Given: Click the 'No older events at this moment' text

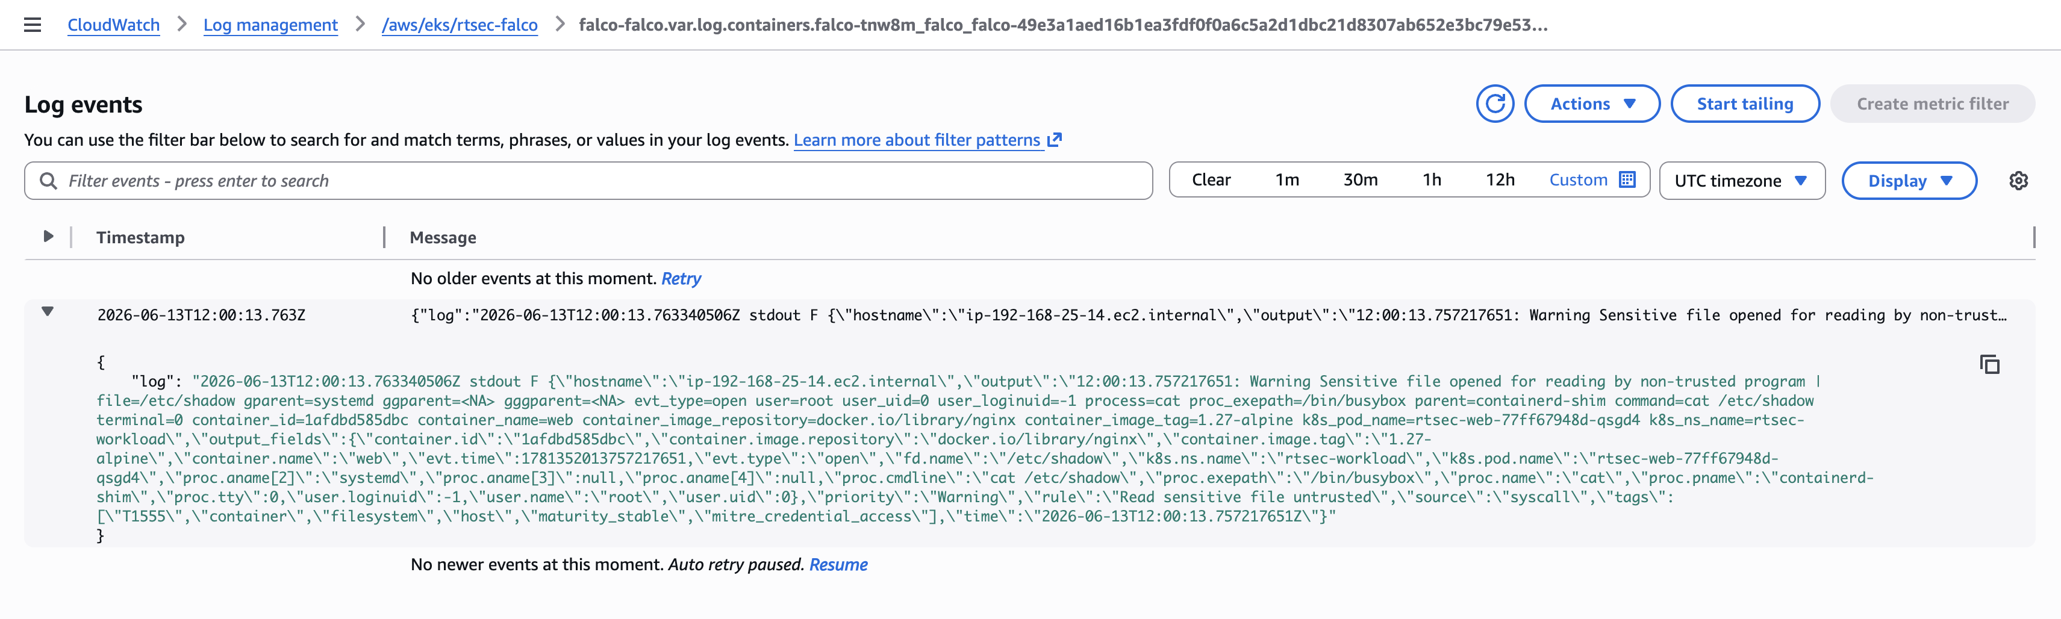Looking at the screenshot, I should pos(533,278).
